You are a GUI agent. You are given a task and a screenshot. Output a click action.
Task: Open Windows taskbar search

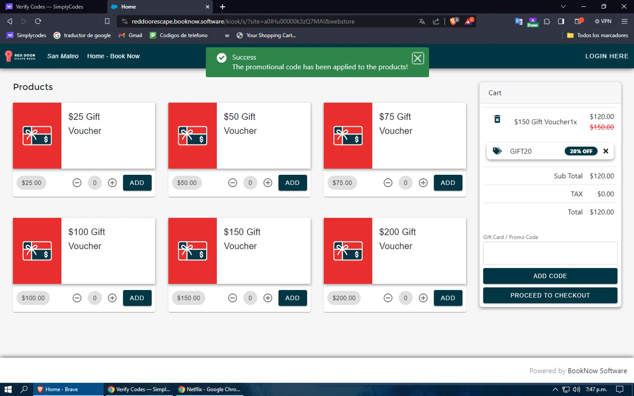pyautogui.click(x=24, y=389)
